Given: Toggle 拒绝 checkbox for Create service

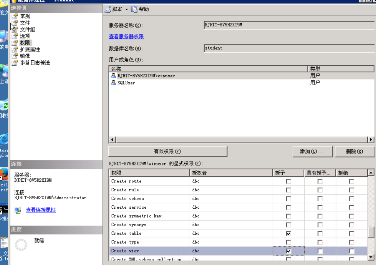Looking at the screenshot, I should point(351,208).
